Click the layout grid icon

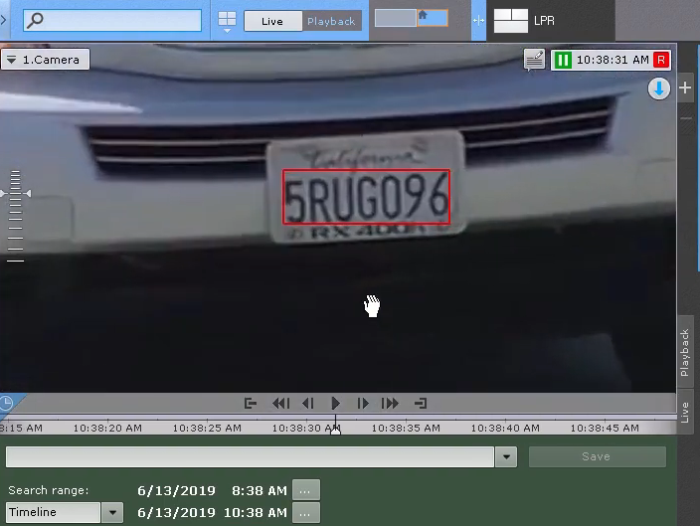pos(228,20)
